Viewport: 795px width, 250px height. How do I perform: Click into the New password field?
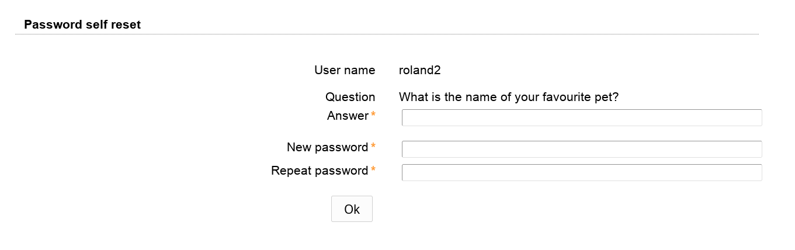click(581, 149)
